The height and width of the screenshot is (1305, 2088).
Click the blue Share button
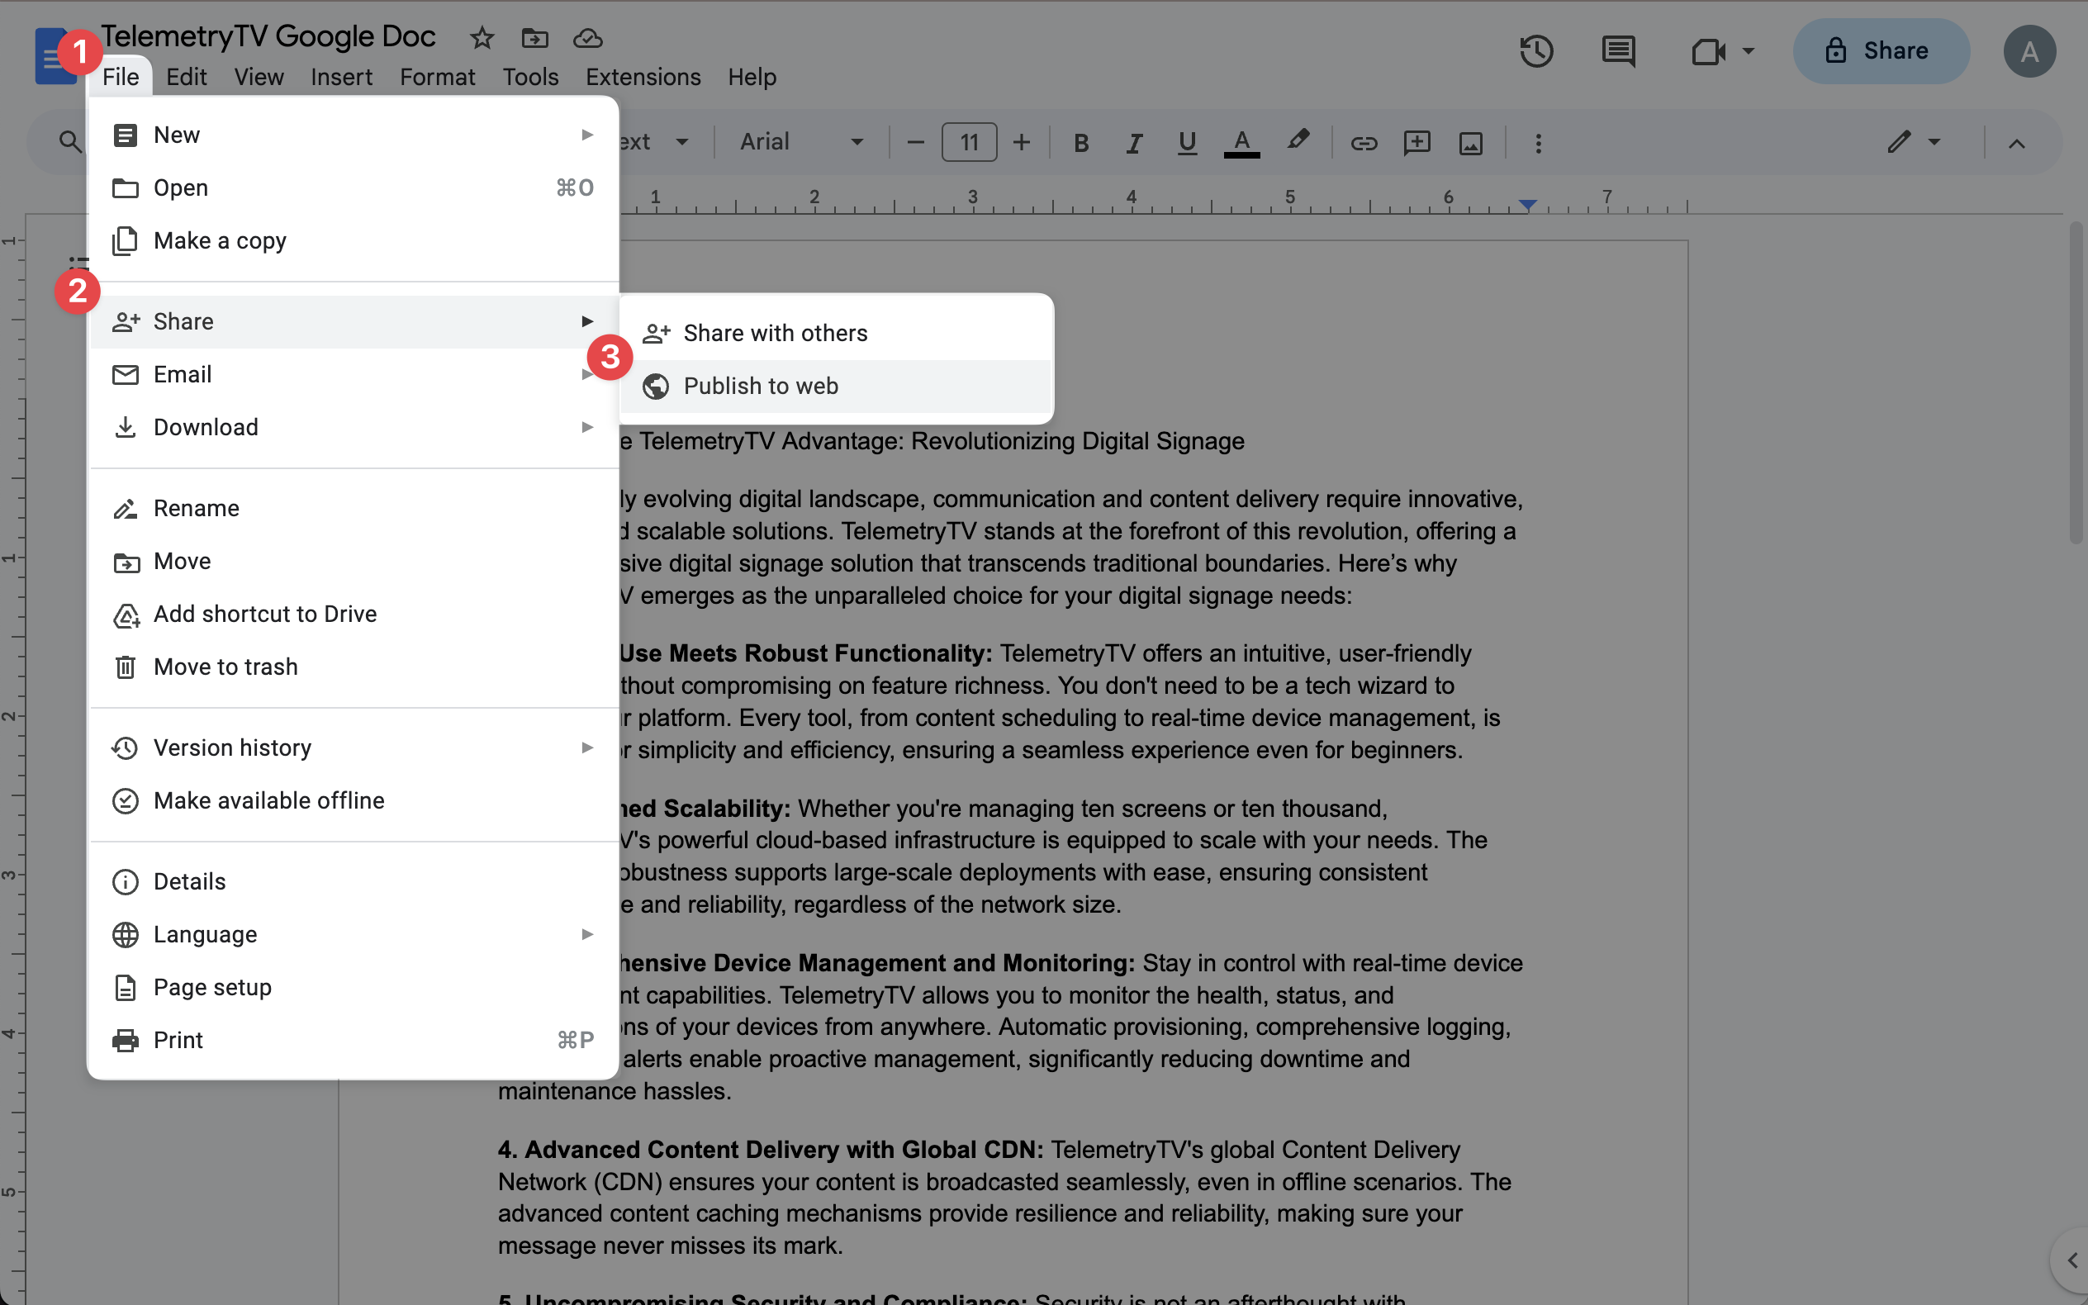[x=1881, y=51]
